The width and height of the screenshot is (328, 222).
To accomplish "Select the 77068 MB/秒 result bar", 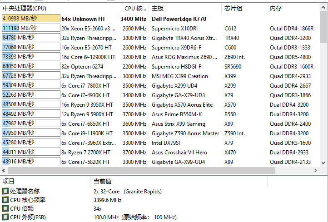I will pos(31,47).
